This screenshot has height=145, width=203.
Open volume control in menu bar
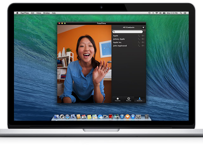click(160, 13)
